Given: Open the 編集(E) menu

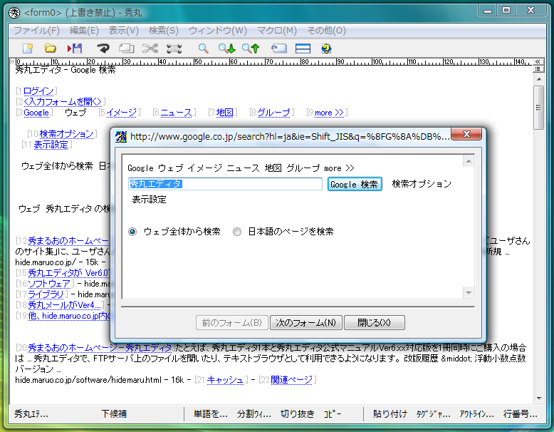Looking at the screenshot, I should click(x=84, y=31).
